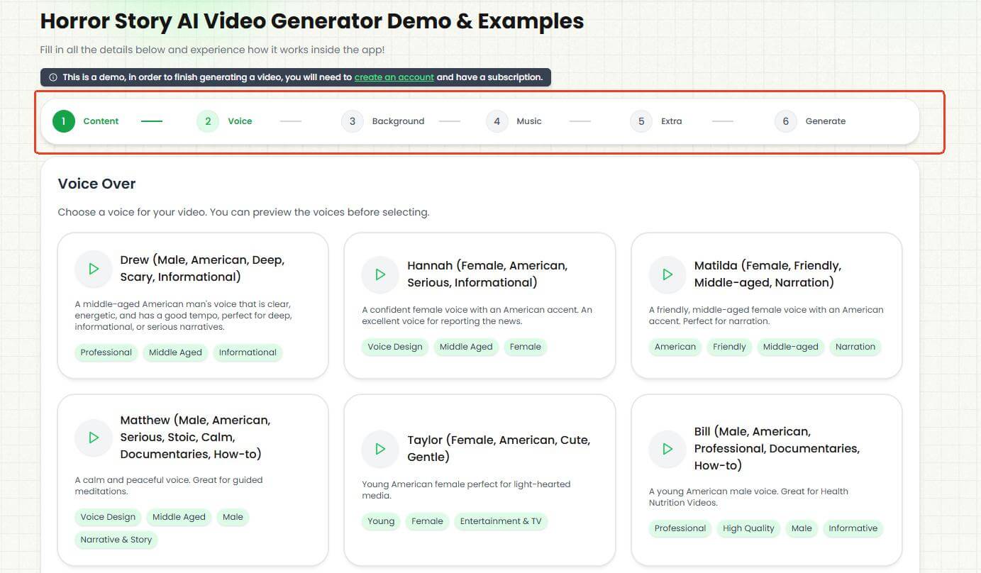Screen dimensions: 981x573
Task: Preview Matilda's voice sample
Action: [x=667, y=274]
